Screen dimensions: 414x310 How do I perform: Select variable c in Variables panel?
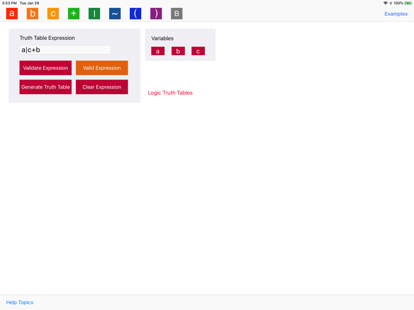click(x=198, y=51)
